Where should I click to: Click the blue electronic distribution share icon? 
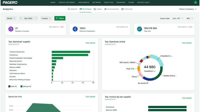[75, 29]
